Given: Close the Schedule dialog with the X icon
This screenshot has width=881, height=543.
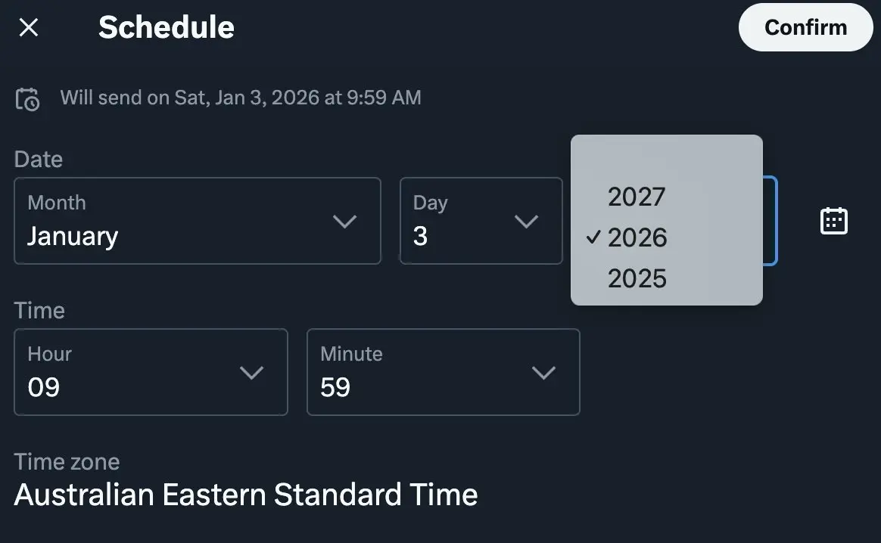Looking at the screenshot, I should [x=29, y=28].
